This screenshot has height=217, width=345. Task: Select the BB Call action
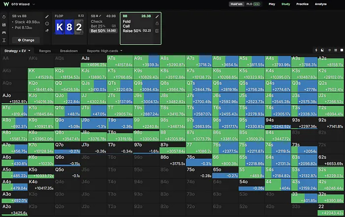pyautogui.click(x=126, y=26)
